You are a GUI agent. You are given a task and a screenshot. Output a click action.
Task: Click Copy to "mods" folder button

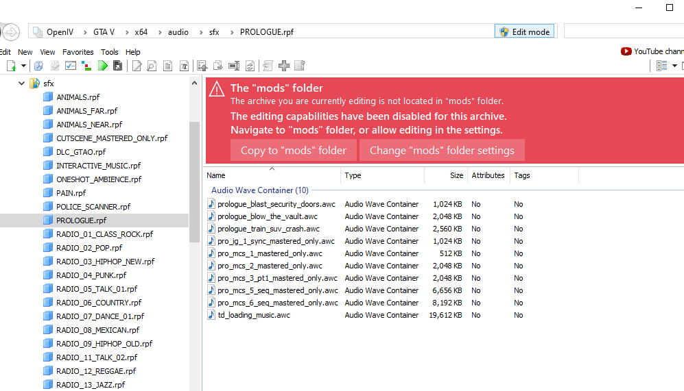tap(294, 150)
